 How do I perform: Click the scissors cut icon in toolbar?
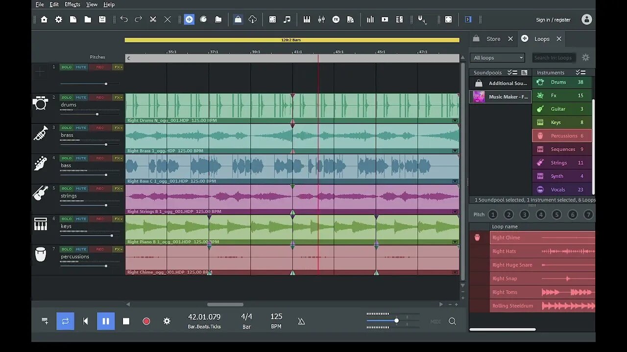[153, 20]
